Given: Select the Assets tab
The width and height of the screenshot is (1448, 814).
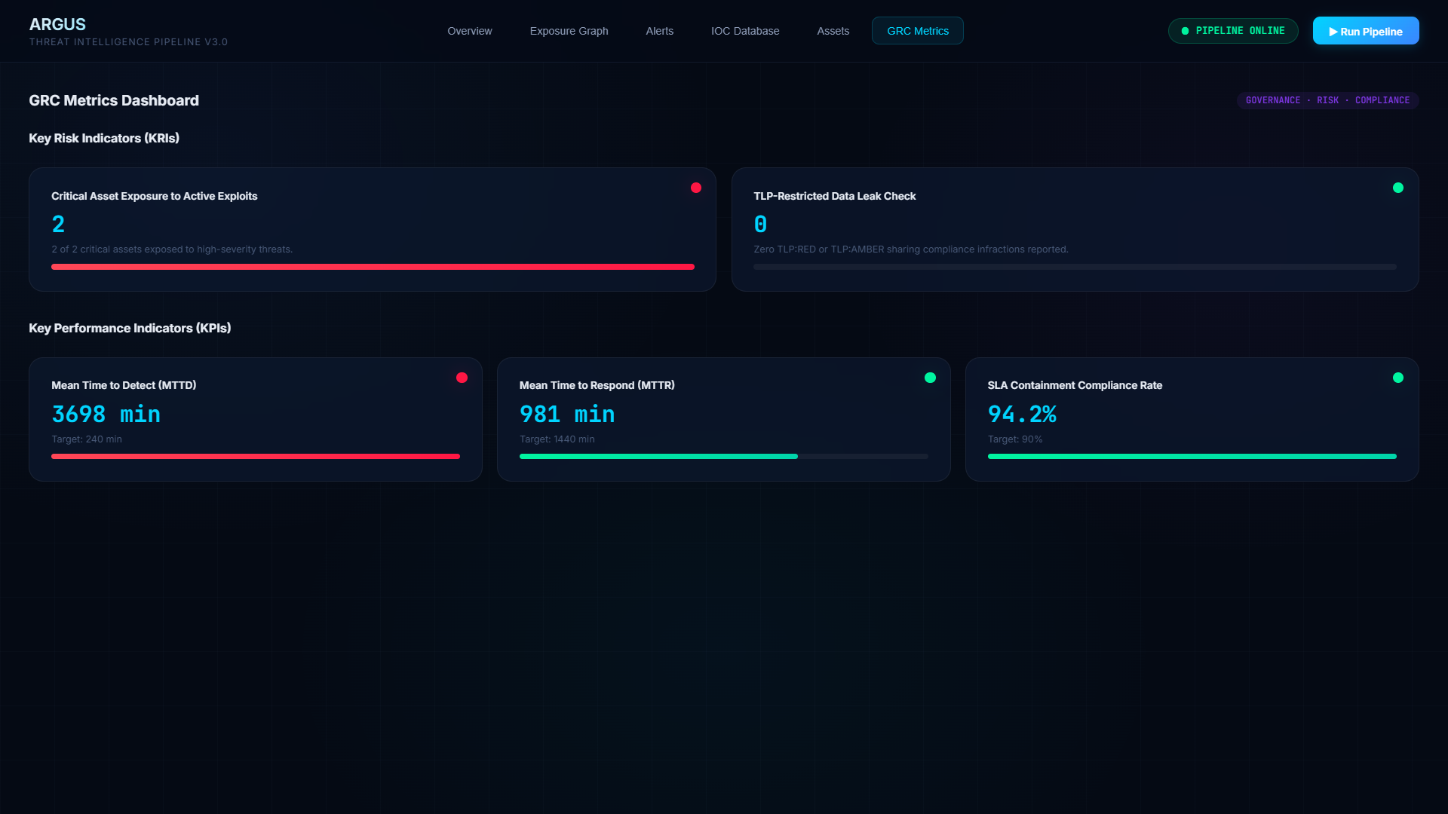Looking at the screenshot, I should pyautogui.click(x=833, y=31).
